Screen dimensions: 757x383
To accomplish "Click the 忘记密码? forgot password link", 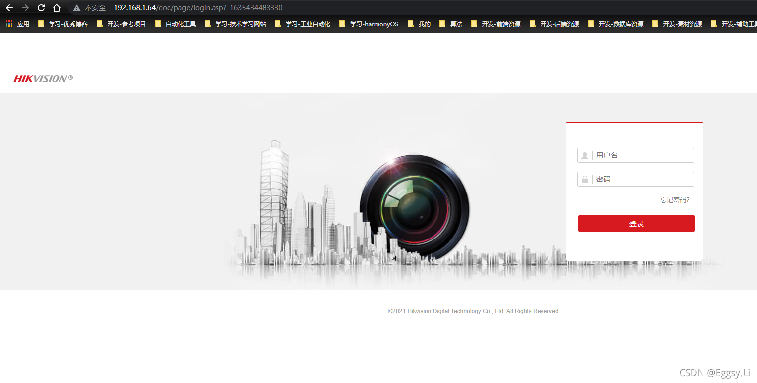I will coord(676,200).
